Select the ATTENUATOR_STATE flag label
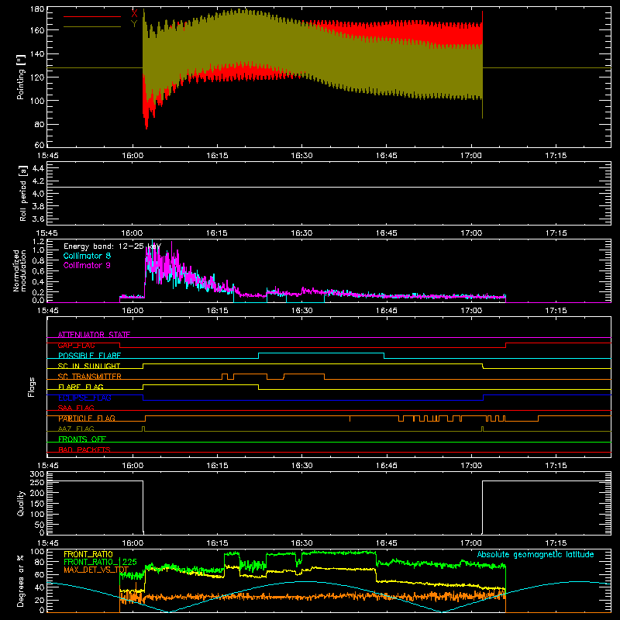 pyautogui.click(x=94, y=335)
